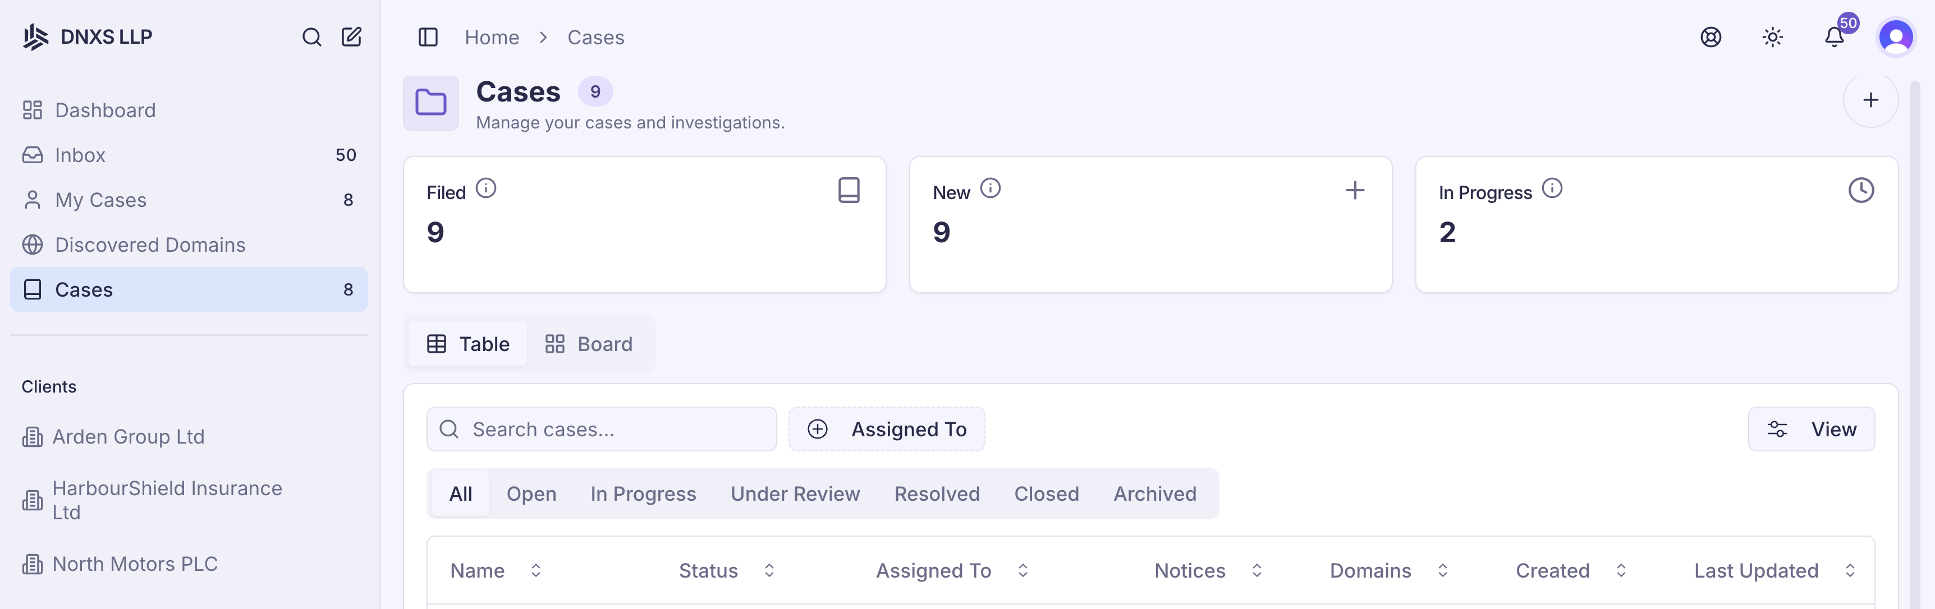Viewport: 1935px width, 609px height.
Task: Click the compose new note icon
Action: tap(351, 37)
